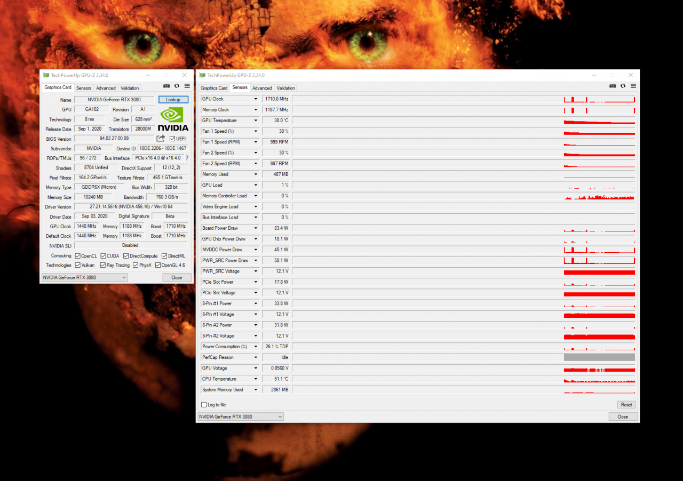Click the Reset button in Sensors window

(626, 405)
